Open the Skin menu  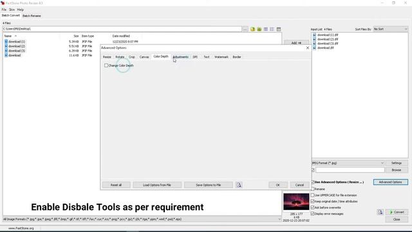12,10
